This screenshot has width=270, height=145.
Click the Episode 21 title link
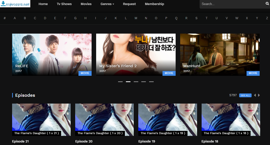[20, 141]
